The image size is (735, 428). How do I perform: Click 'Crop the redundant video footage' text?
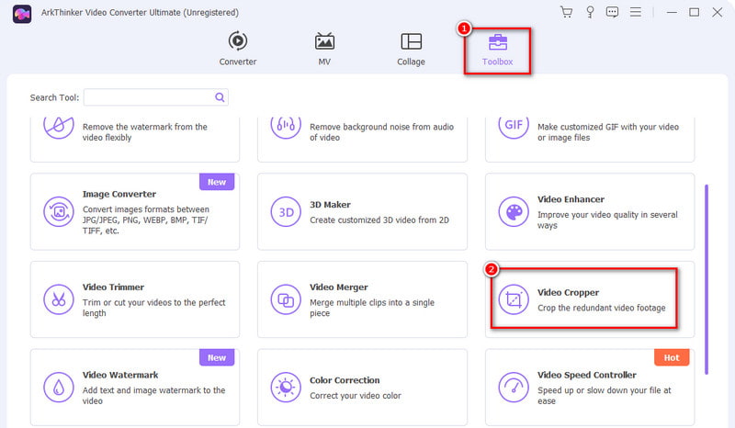[602, 308]
